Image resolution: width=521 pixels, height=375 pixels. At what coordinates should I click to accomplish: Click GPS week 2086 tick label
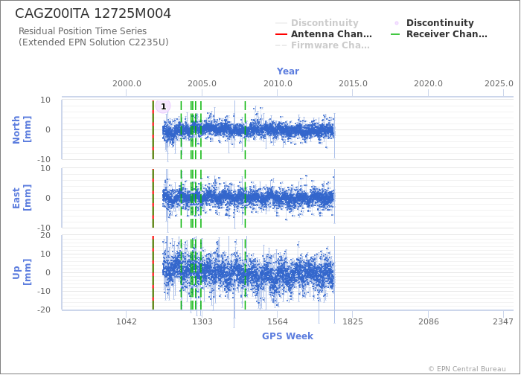(x=428, y=321)
